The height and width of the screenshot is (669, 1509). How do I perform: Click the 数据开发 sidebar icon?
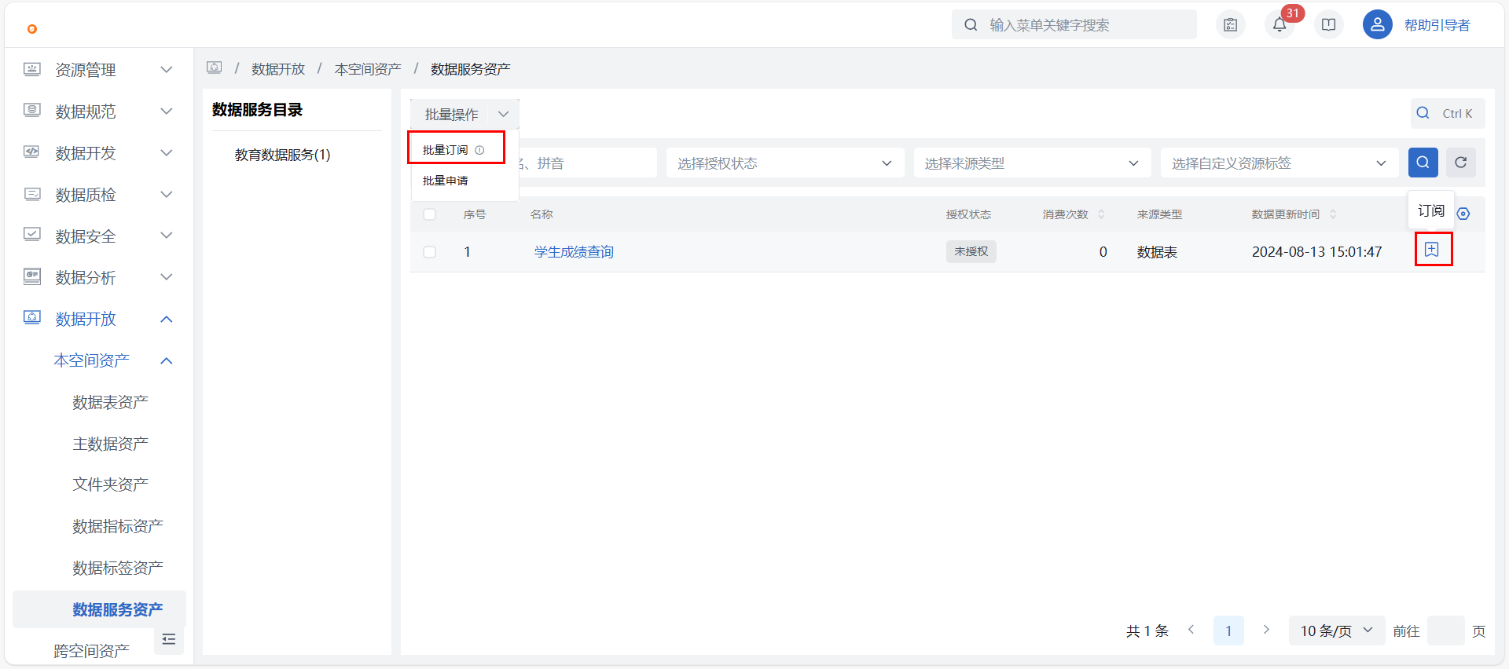tap(32, 152)
